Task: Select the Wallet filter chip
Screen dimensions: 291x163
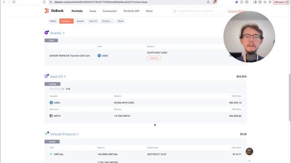Action: [53, 21]
